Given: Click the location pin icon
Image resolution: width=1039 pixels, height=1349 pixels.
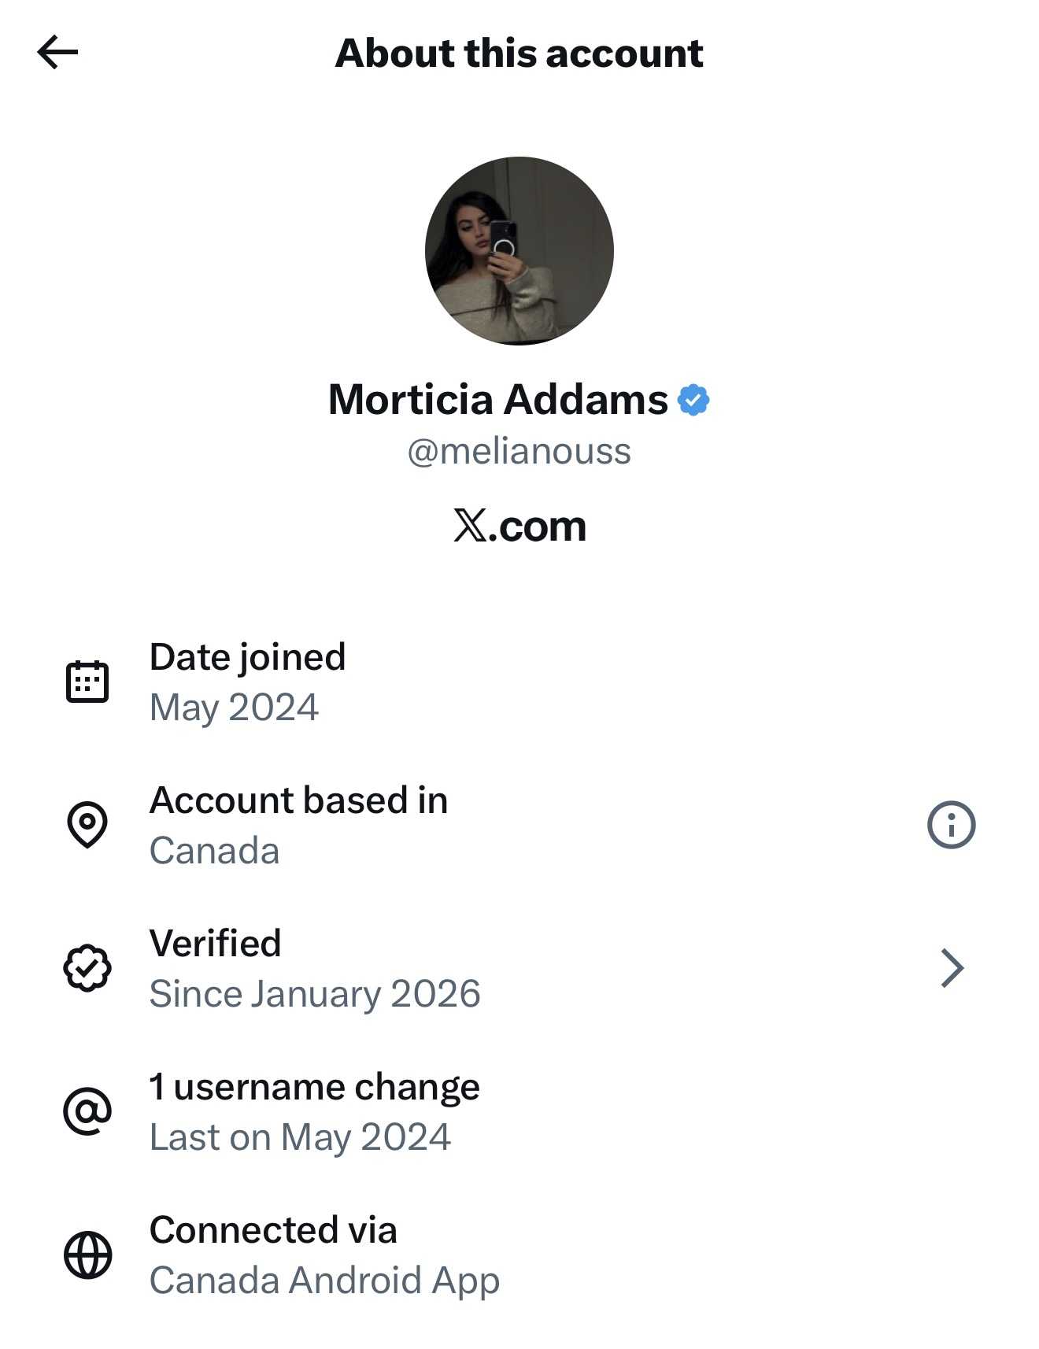Looking at the screenshot, I should (x=87, y=825).
